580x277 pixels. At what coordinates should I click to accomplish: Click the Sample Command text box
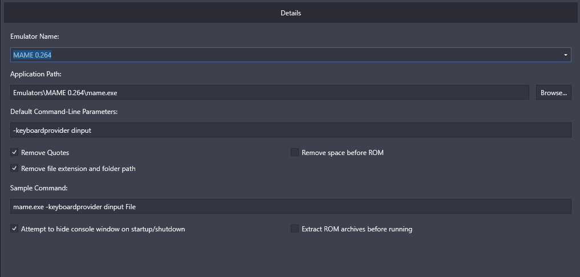coord(291,207)
